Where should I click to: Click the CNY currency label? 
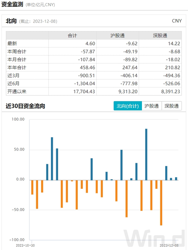point(177,21)
